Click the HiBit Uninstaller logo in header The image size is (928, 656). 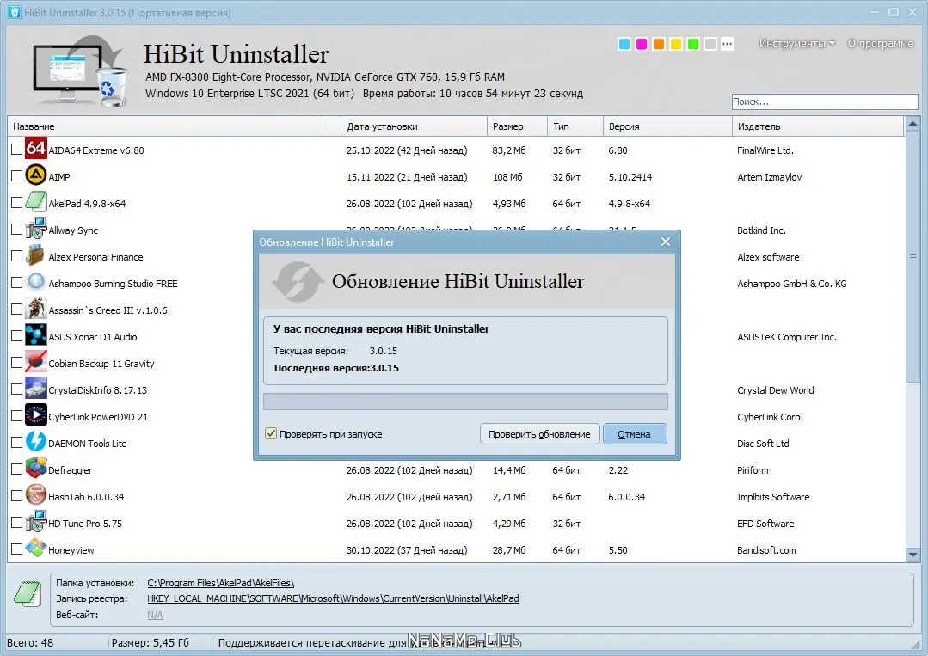80,71
